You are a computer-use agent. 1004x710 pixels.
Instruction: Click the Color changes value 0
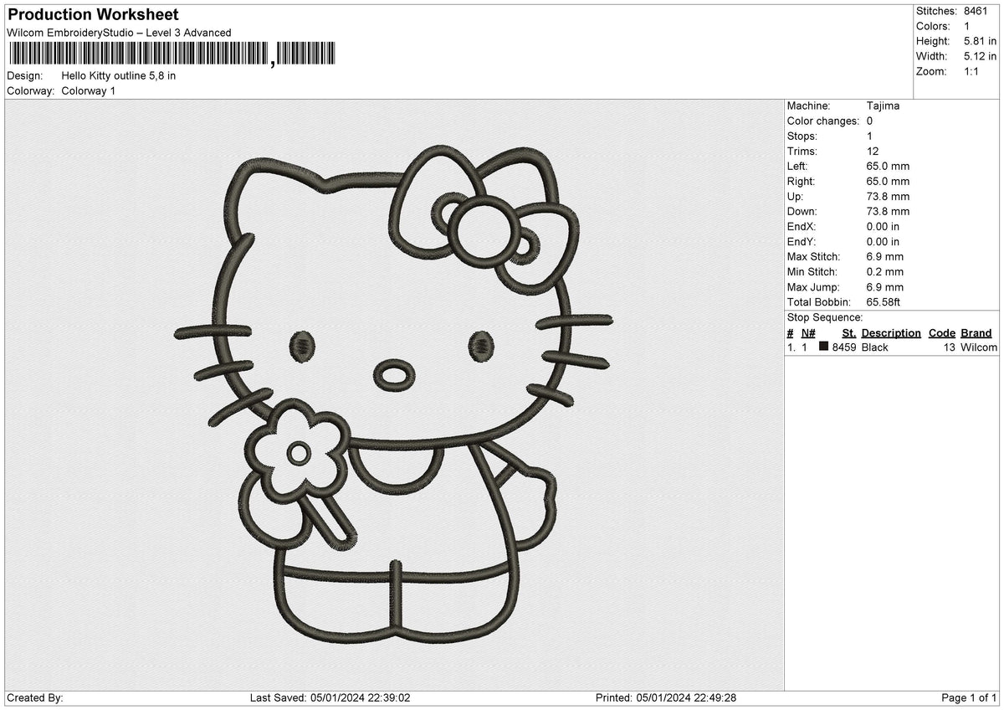[870, 121]
